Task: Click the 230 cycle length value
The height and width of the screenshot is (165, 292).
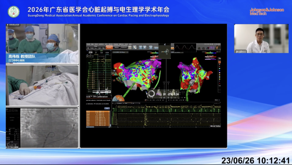Action: pyautogui.click(x=90, y=52)
